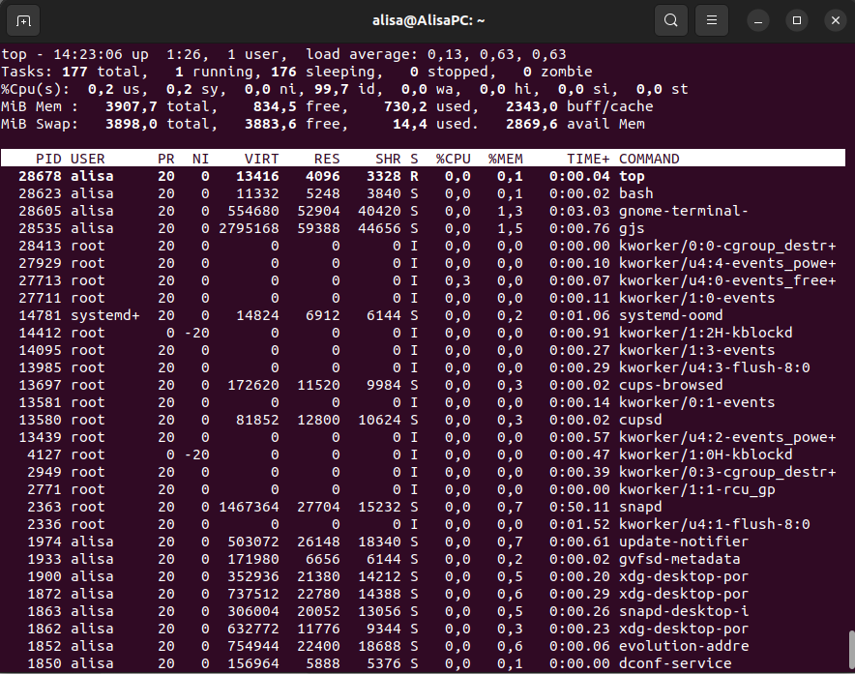The image size is (855, 674).
Task: Click kworker/0:0-cgroup_destr+ command
Action: pos(727,246)
